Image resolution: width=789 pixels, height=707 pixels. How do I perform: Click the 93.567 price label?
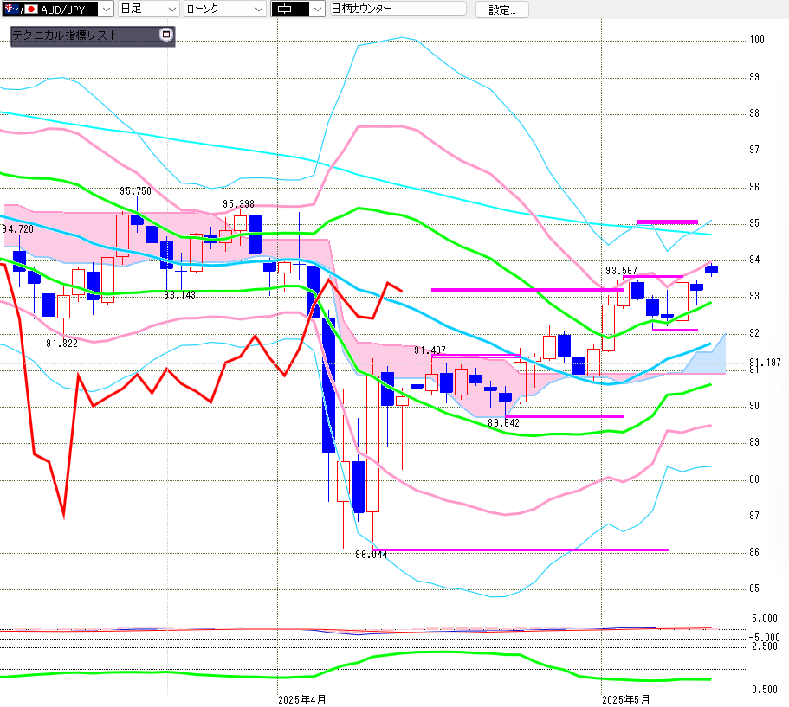pos(622,271)
